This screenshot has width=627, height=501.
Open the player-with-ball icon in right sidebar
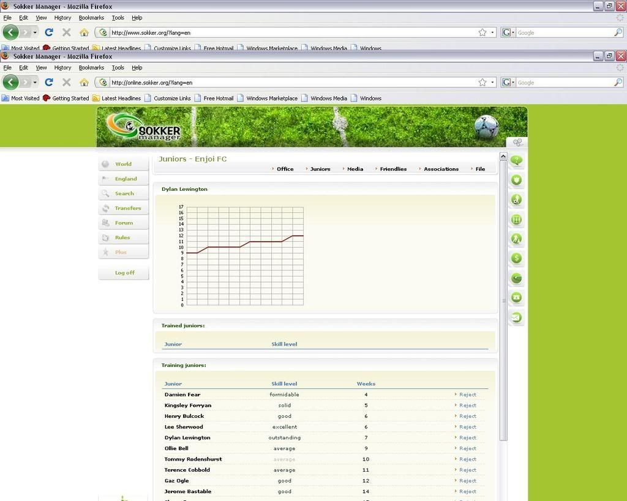pyautogui.click(x=516, y=199)
